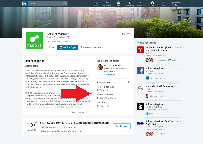Expand the job description with See more
The height and width of the screenshot is (144, 203).
tap(78, 112)
